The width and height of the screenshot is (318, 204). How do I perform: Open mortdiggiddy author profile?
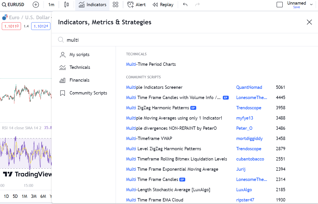249,138
